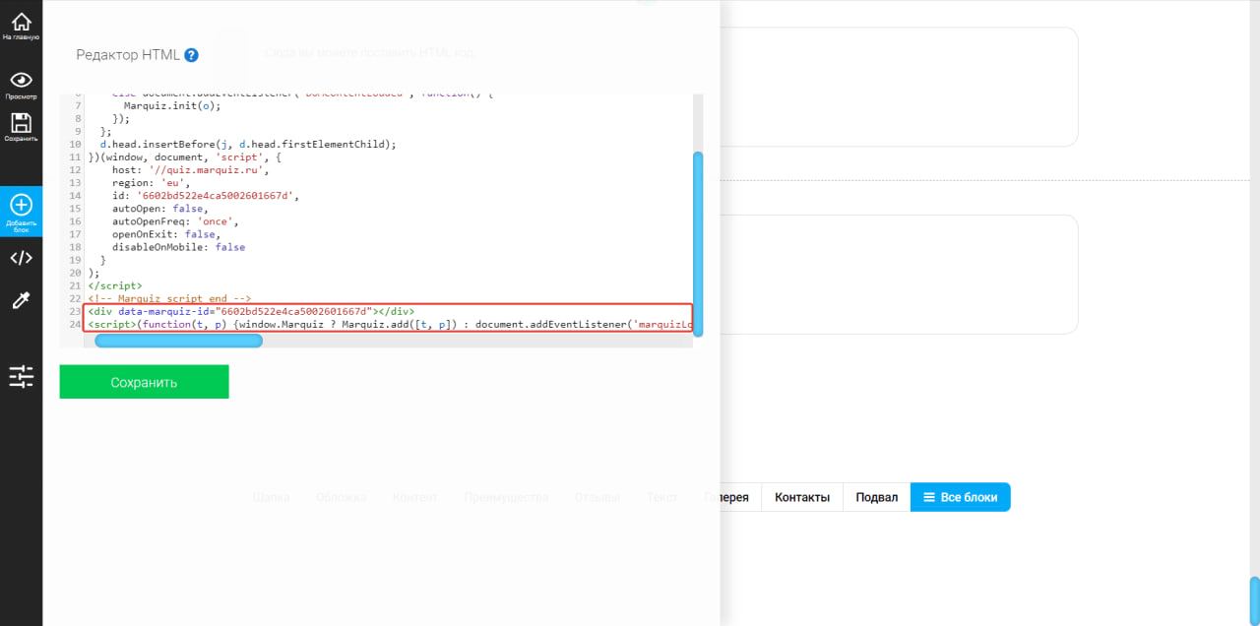Image resolution: width=1260 pixels, height=626 pixels.
Task: Place cursor on line 24 script code
Action: [x=390, y=324]
